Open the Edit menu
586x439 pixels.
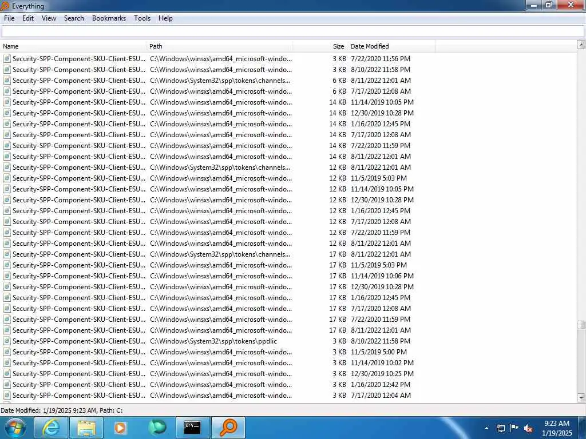[27, 18]
